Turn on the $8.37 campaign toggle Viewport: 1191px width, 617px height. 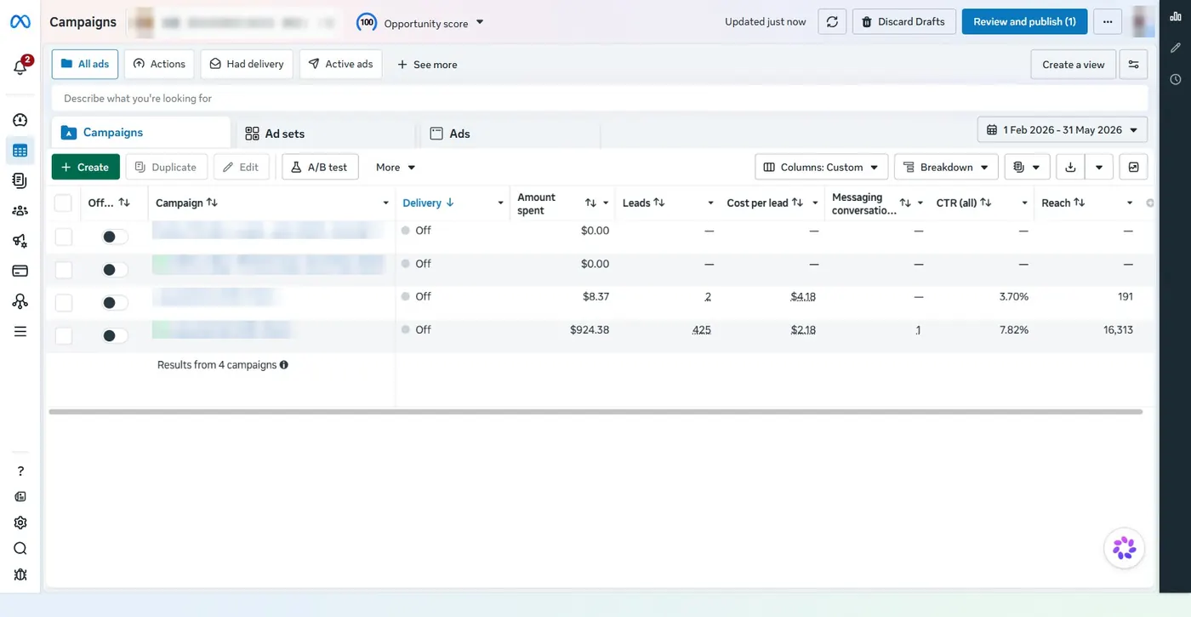tap(114, 302)
